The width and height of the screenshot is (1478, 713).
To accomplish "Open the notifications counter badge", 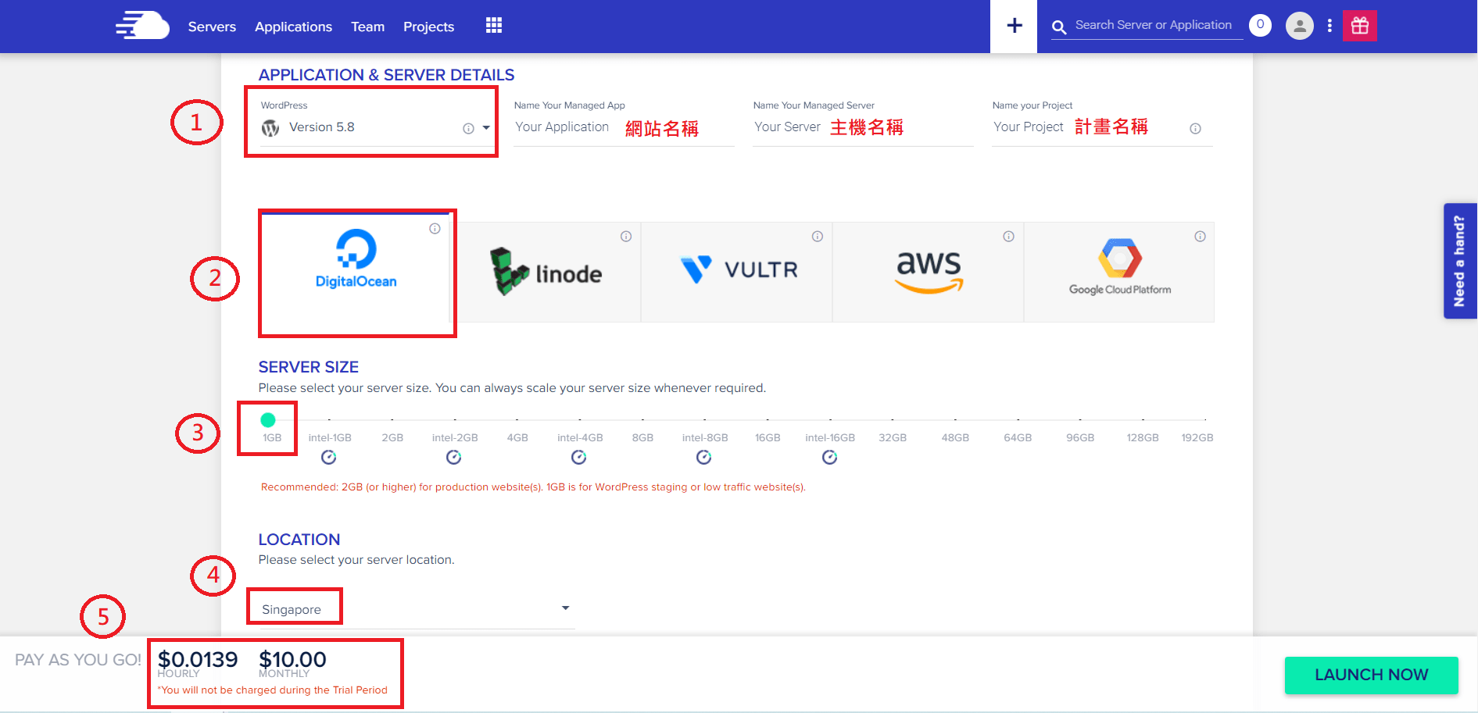I will 1260,25.
